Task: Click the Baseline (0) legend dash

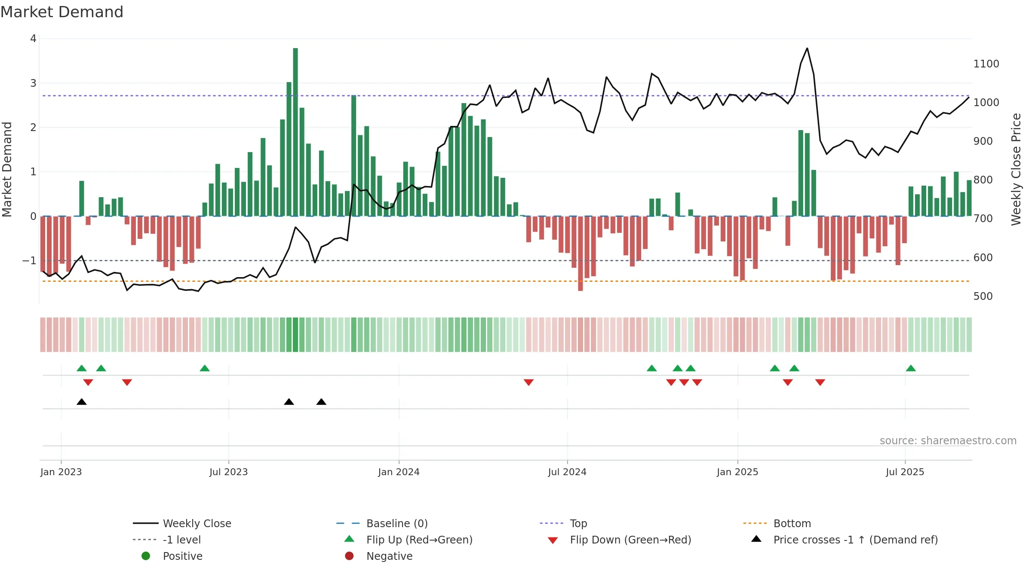Action: [348, 523]
